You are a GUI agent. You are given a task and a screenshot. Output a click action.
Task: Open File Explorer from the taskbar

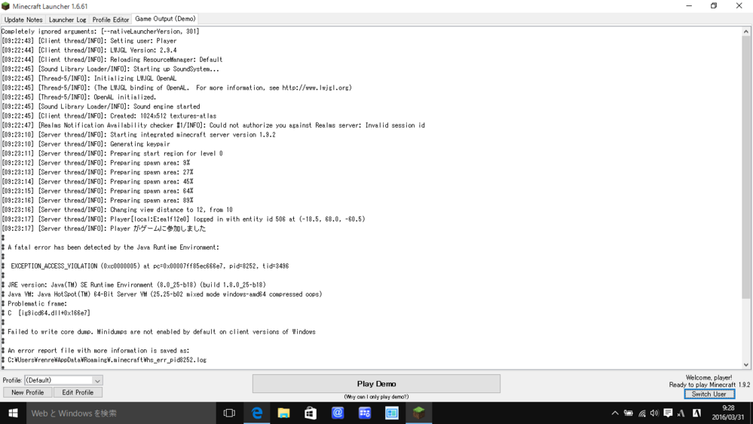pos(283,413)
